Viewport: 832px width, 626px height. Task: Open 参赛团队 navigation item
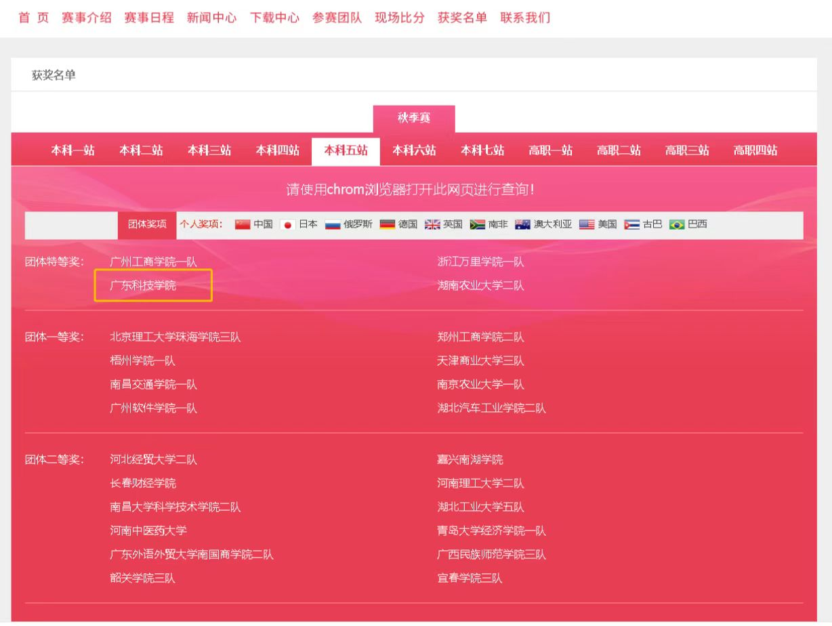(x=337, y=18)
